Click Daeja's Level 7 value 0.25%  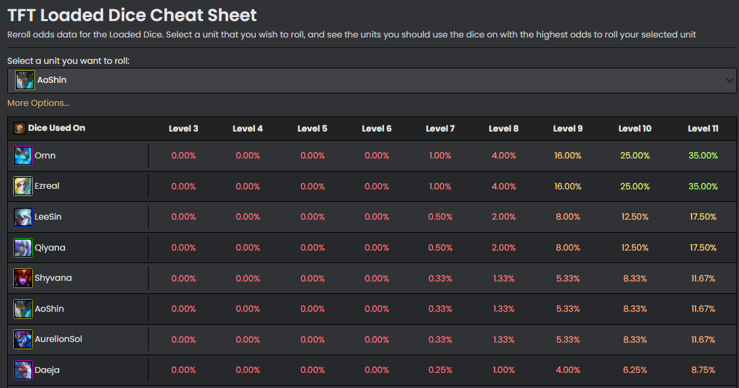point(441,370)
